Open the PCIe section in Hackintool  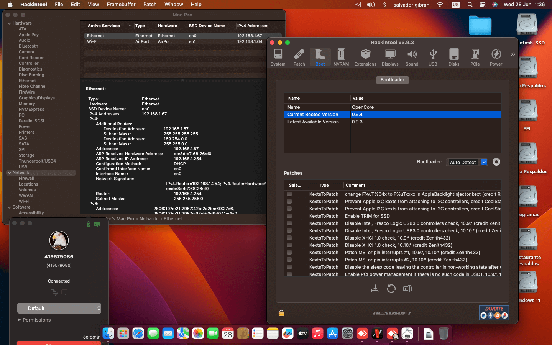(x=475, y=58)
